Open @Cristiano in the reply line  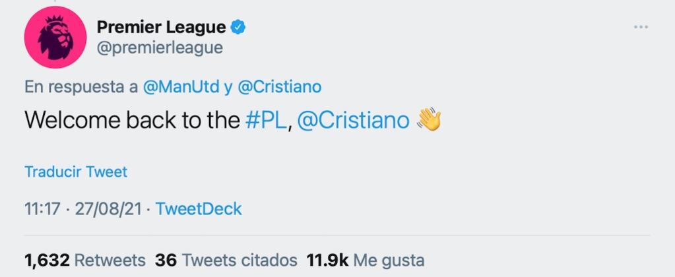coord(279,87)
